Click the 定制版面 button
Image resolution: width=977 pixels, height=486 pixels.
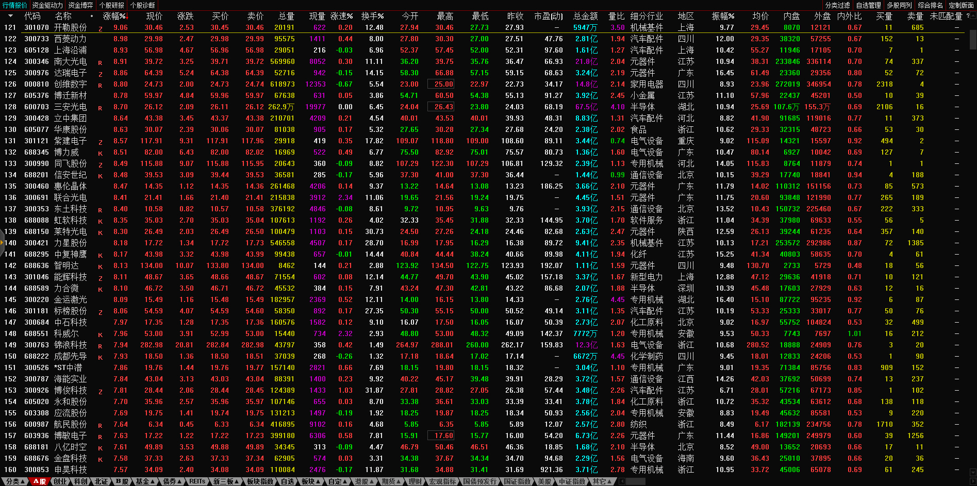[961, 5]
